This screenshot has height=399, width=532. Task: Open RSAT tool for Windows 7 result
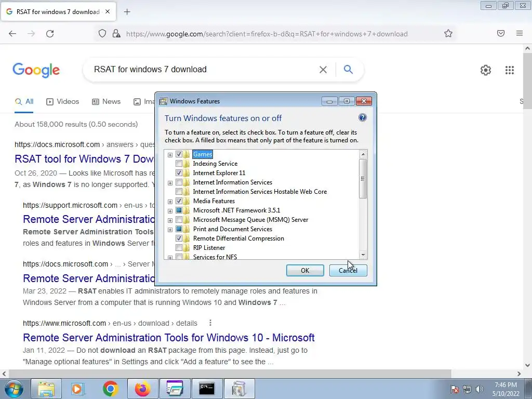(84, 159)
